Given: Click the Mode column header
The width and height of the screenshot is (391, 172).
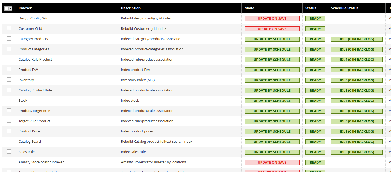Looking at the screenshot, I should 249,8.
